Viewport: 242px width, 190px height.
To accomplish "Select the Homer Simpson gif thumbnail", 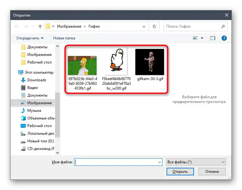I will tap(82, 65).
